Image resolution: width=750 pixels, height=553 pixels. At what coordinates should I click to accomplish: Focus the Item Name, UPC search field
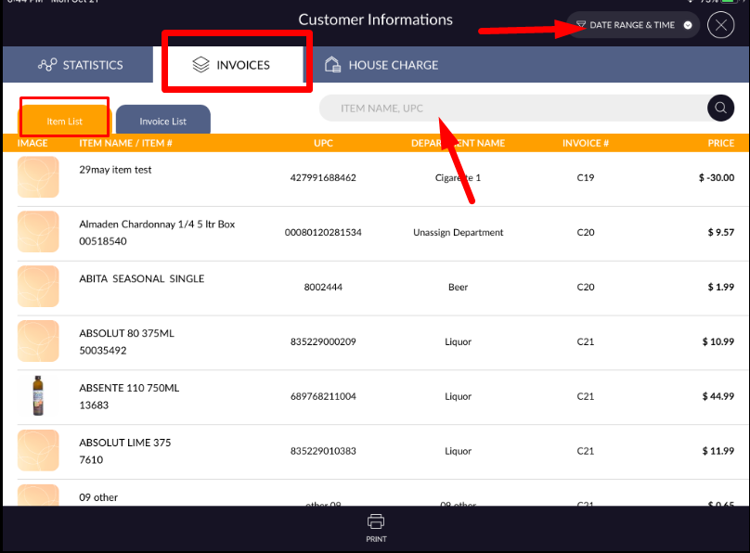click(x=511, y=109)
